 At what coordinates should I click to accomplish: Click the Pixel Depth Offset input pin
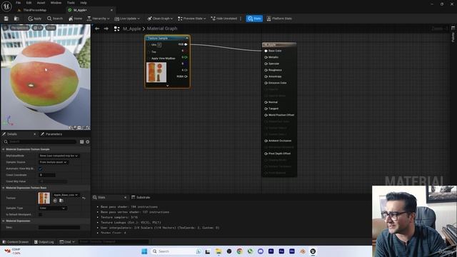coord(266,153)
